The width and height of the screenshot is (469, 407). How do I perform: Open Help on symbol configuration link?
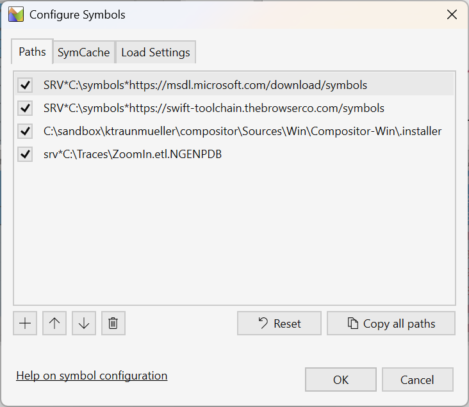(x=92, y=376)
